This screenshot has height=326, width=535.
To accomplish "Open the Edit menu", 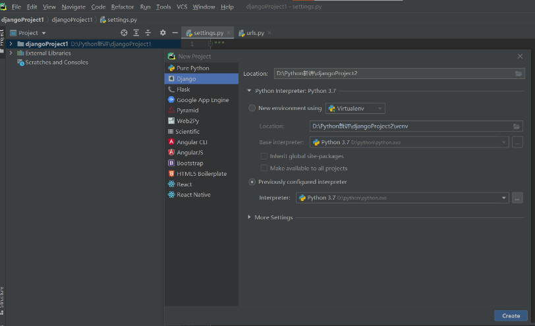I will 32,7.
